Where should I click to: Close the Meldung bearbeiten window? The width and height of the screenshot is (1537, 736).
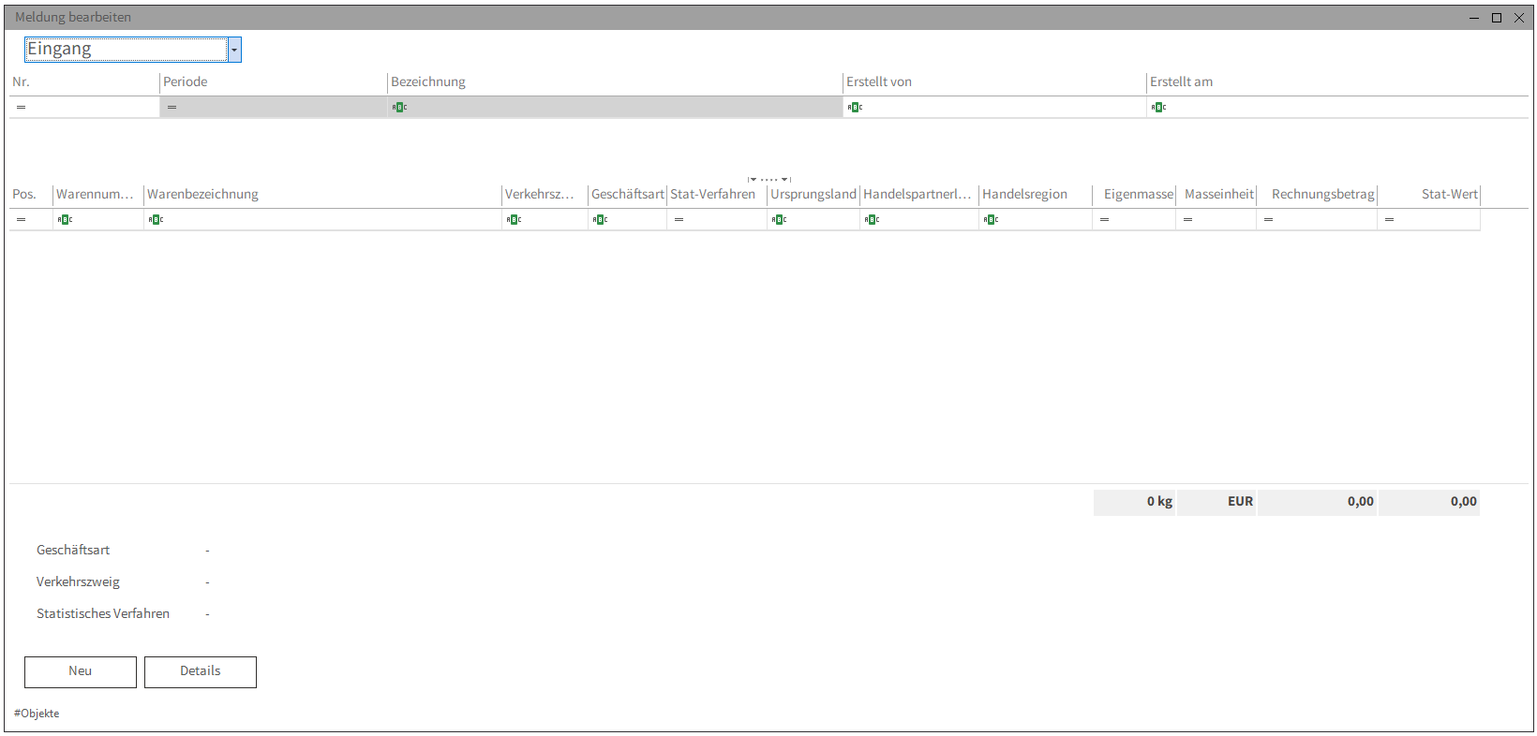coord(1519,18)
